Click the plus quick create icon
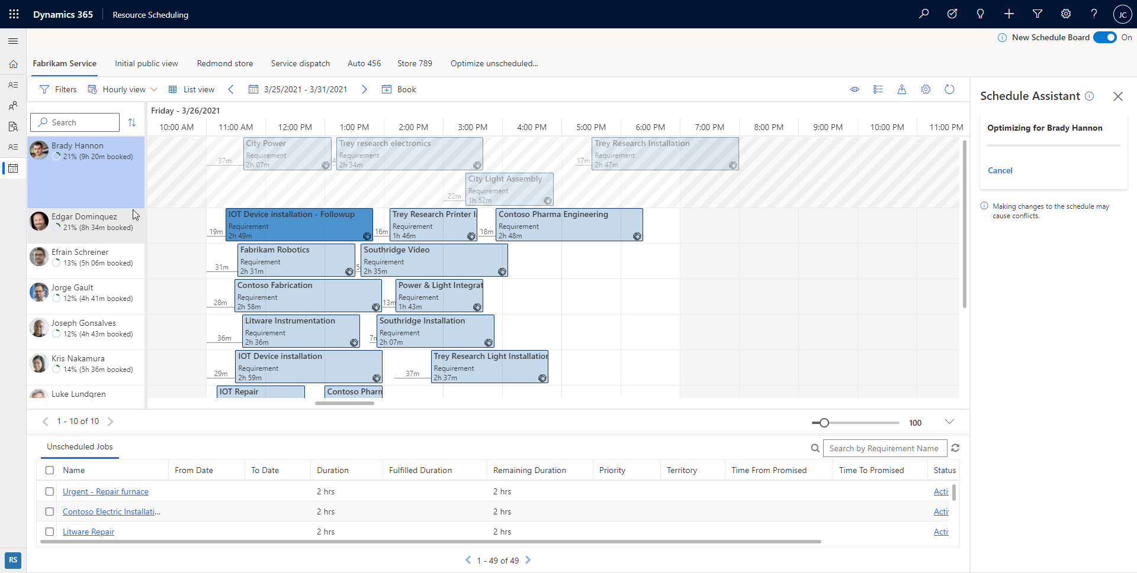Viewport: 1137px width, 573px height. pos(1009,14)
